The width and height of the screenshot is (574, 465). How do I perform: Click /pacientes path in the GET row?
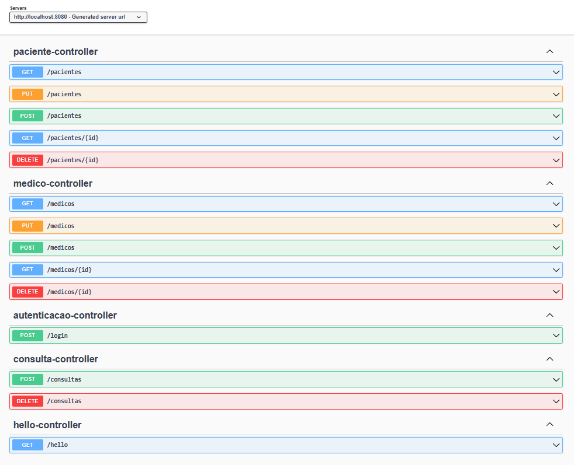point(64,72)
